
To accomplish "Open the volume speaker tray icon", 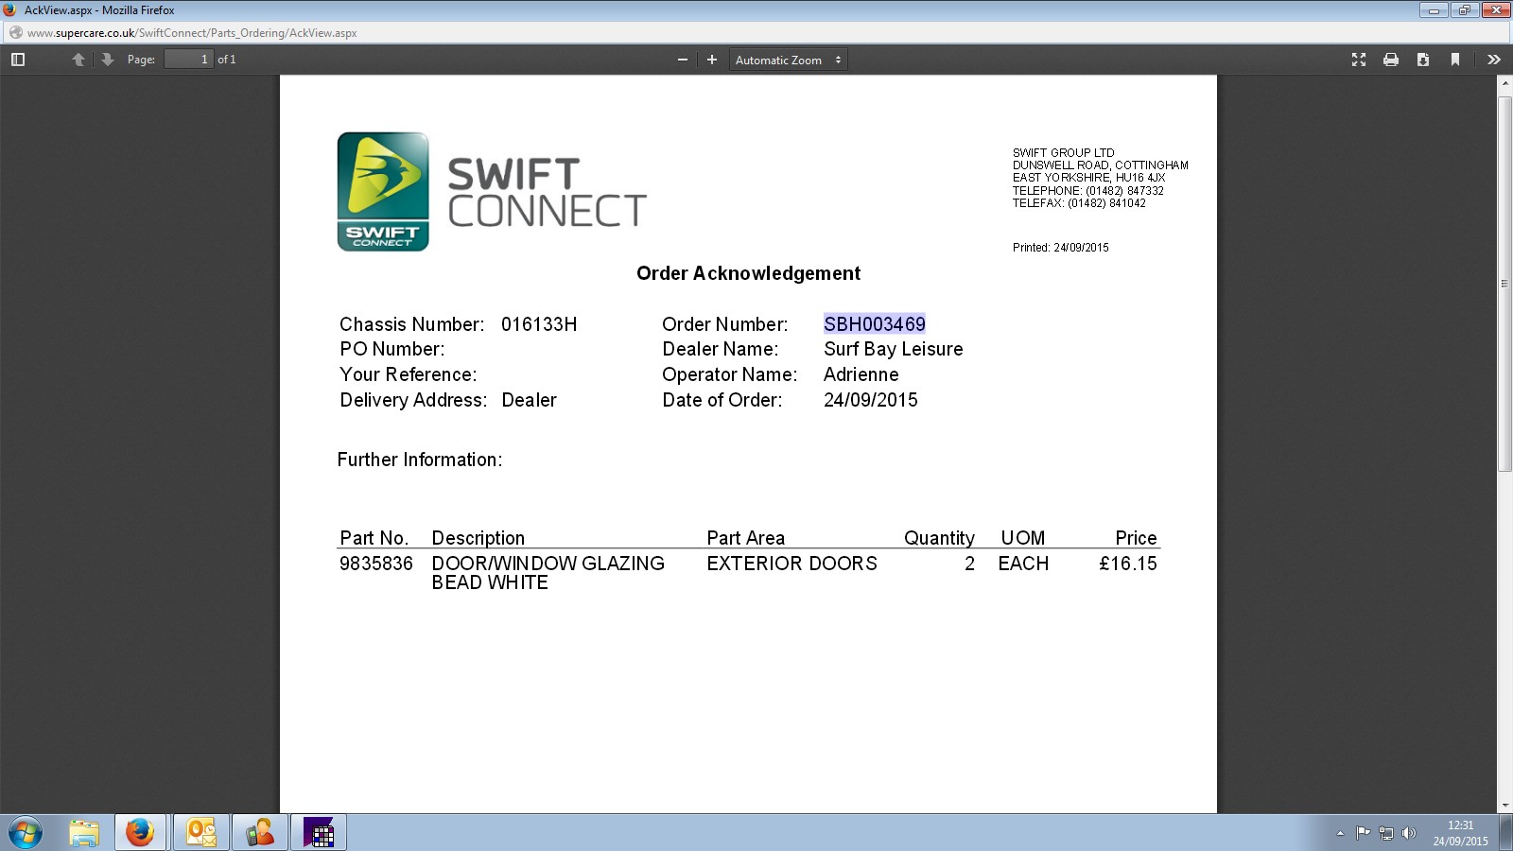I will tap(1409, 833).
